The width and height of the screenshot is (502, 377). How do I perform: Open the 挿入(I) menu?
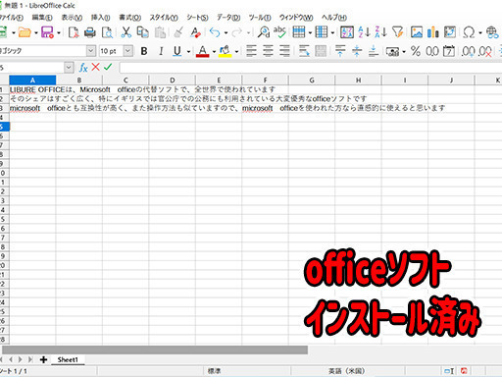point(100,18)
